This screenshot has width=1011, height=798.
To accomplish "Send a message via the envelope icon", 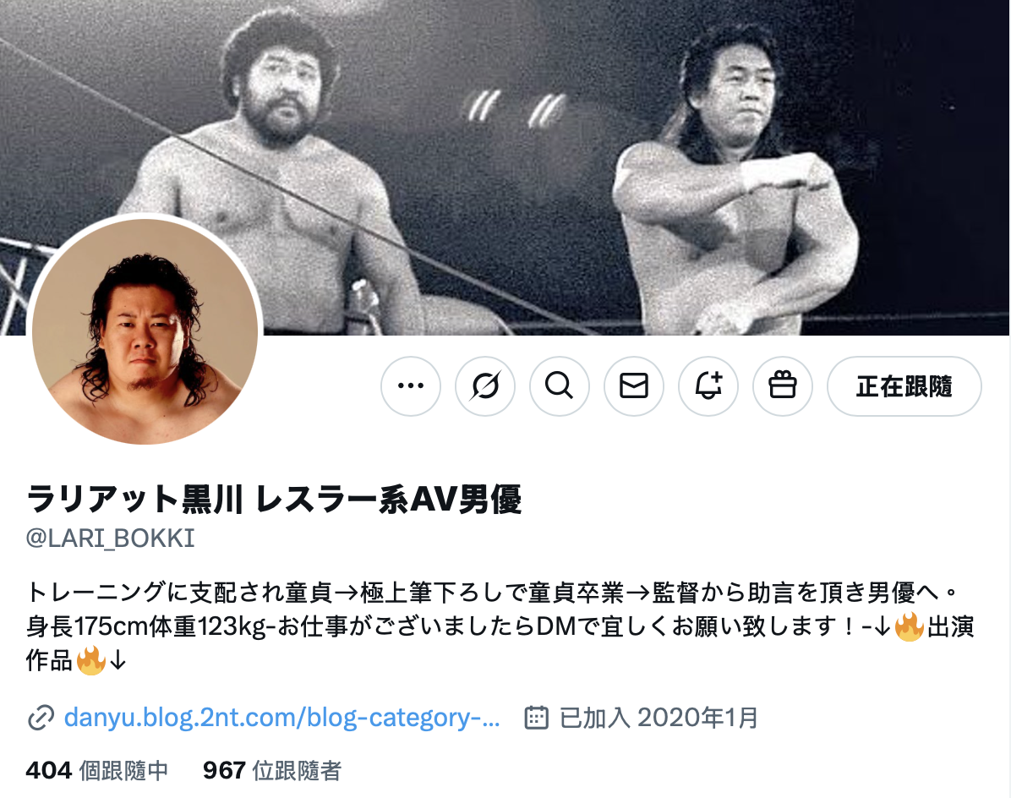I will tap(634, 386).
